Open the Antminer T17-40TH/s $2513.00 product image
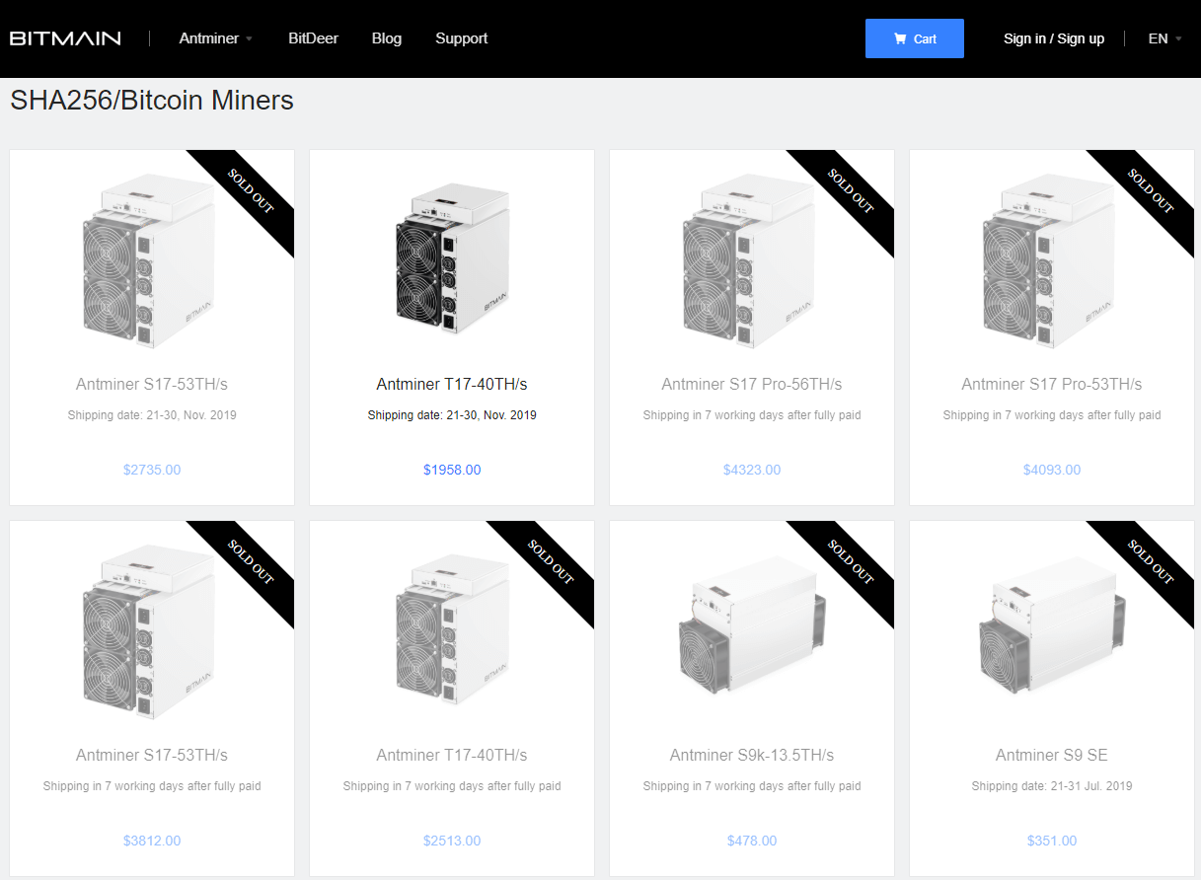 point(452,631)
